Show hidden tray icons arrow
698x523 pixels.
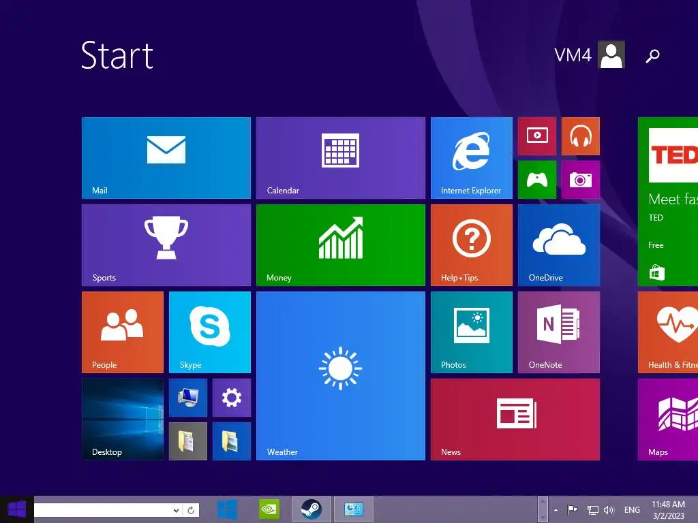coord(556,510)
